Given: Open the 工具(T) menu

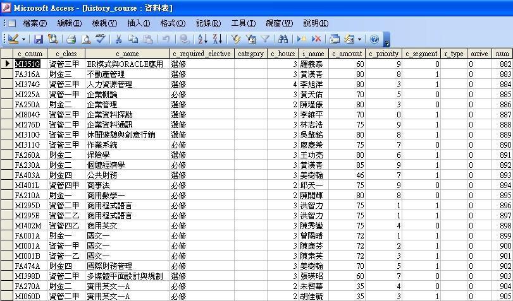Looking at the screenshot, I should [243, 23].
